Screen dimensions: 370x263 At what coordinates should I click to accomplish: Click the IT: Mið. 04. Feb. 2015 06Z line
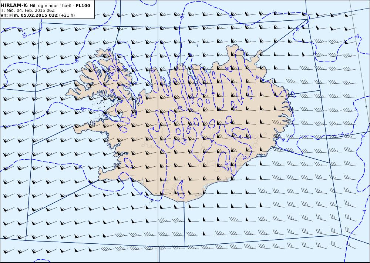click(27, 10)
